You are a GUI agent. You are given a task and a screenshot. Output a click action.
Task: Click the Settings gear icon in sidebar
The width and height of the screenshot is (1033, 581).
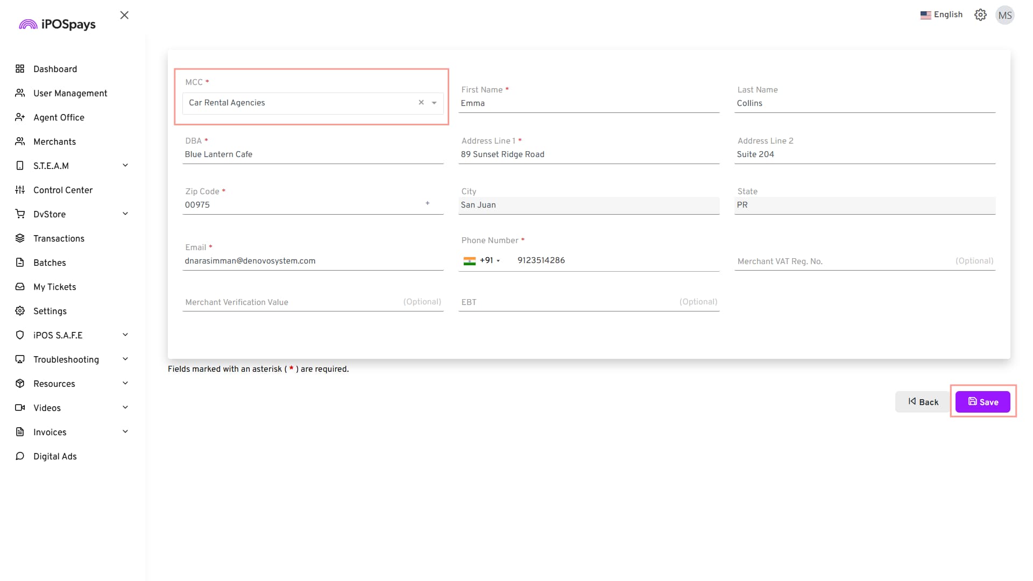[20, 311]
